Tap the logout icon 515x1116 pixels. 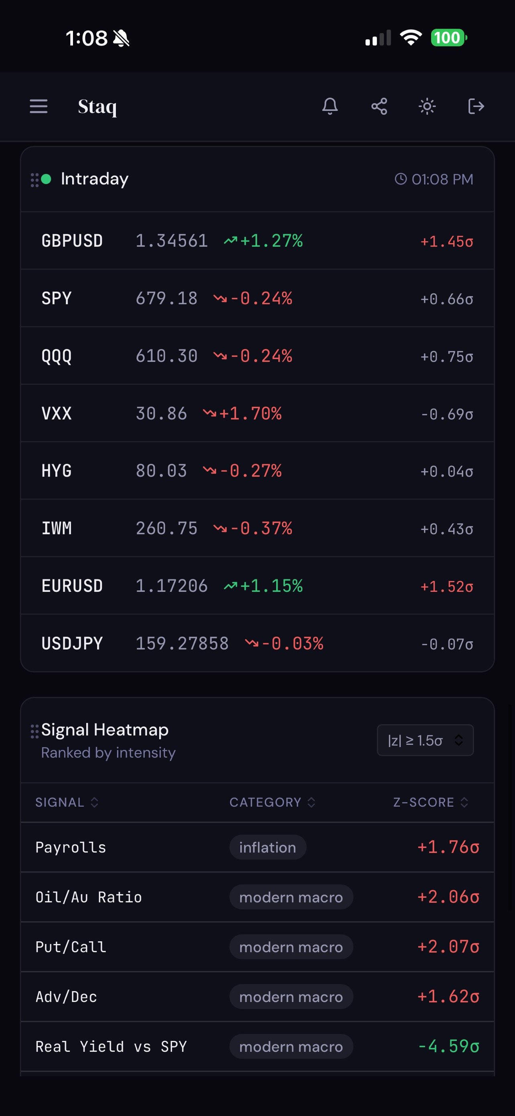476,106
